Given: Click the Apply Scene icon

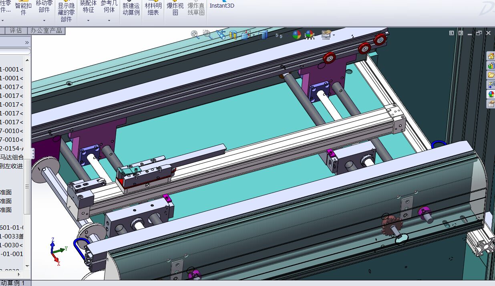Looking at the screenshot, I should 309,35.
